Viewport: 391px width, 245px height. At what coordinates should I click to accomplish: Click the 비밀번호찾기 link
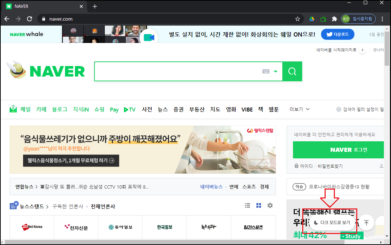pos(330,166)
